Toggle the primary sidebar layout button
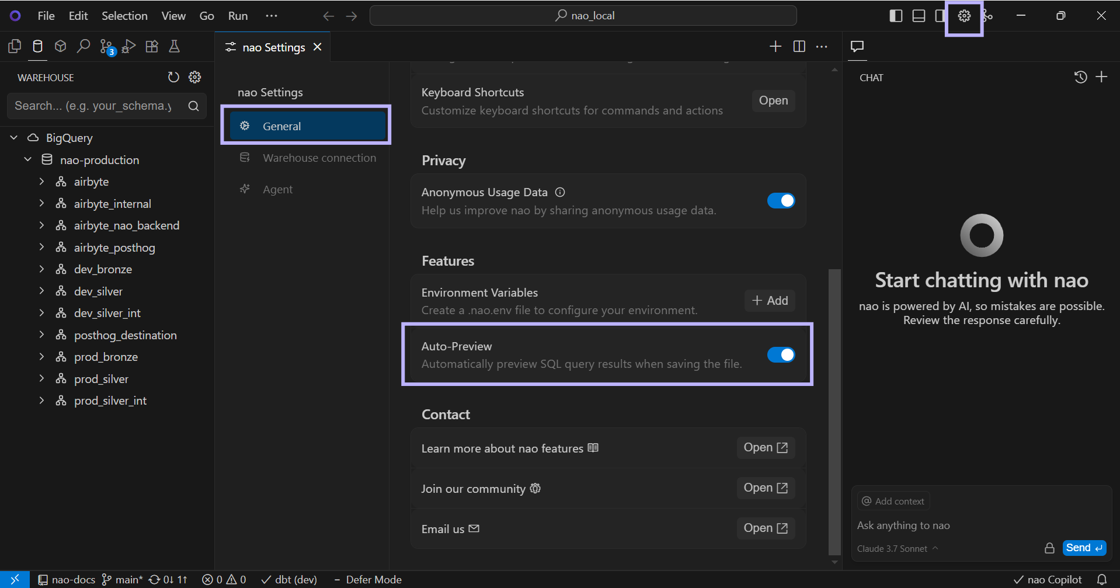The height and width of the screenshot is (588, 1120). pos(896,16)
